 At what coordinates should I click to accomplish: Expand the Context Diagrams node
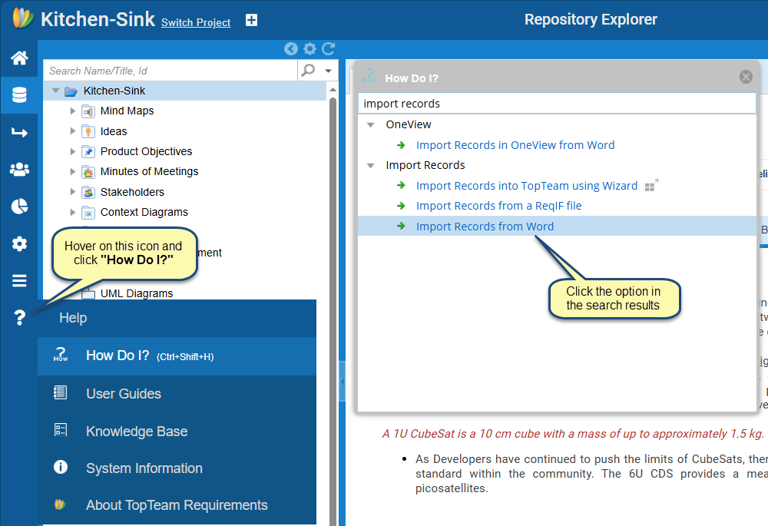[x=72, y=212]
